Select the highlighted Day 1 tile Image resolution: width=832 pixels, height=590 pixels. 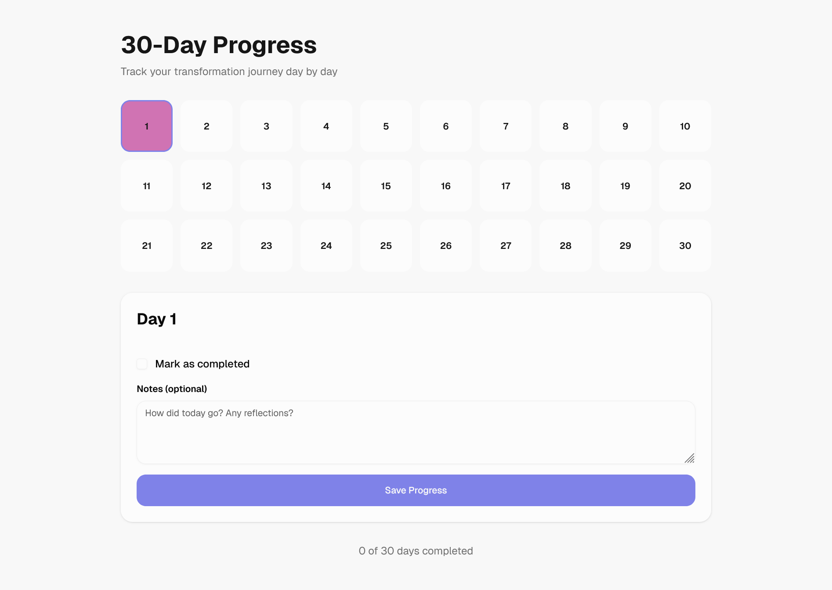click(x=147, y=126)
